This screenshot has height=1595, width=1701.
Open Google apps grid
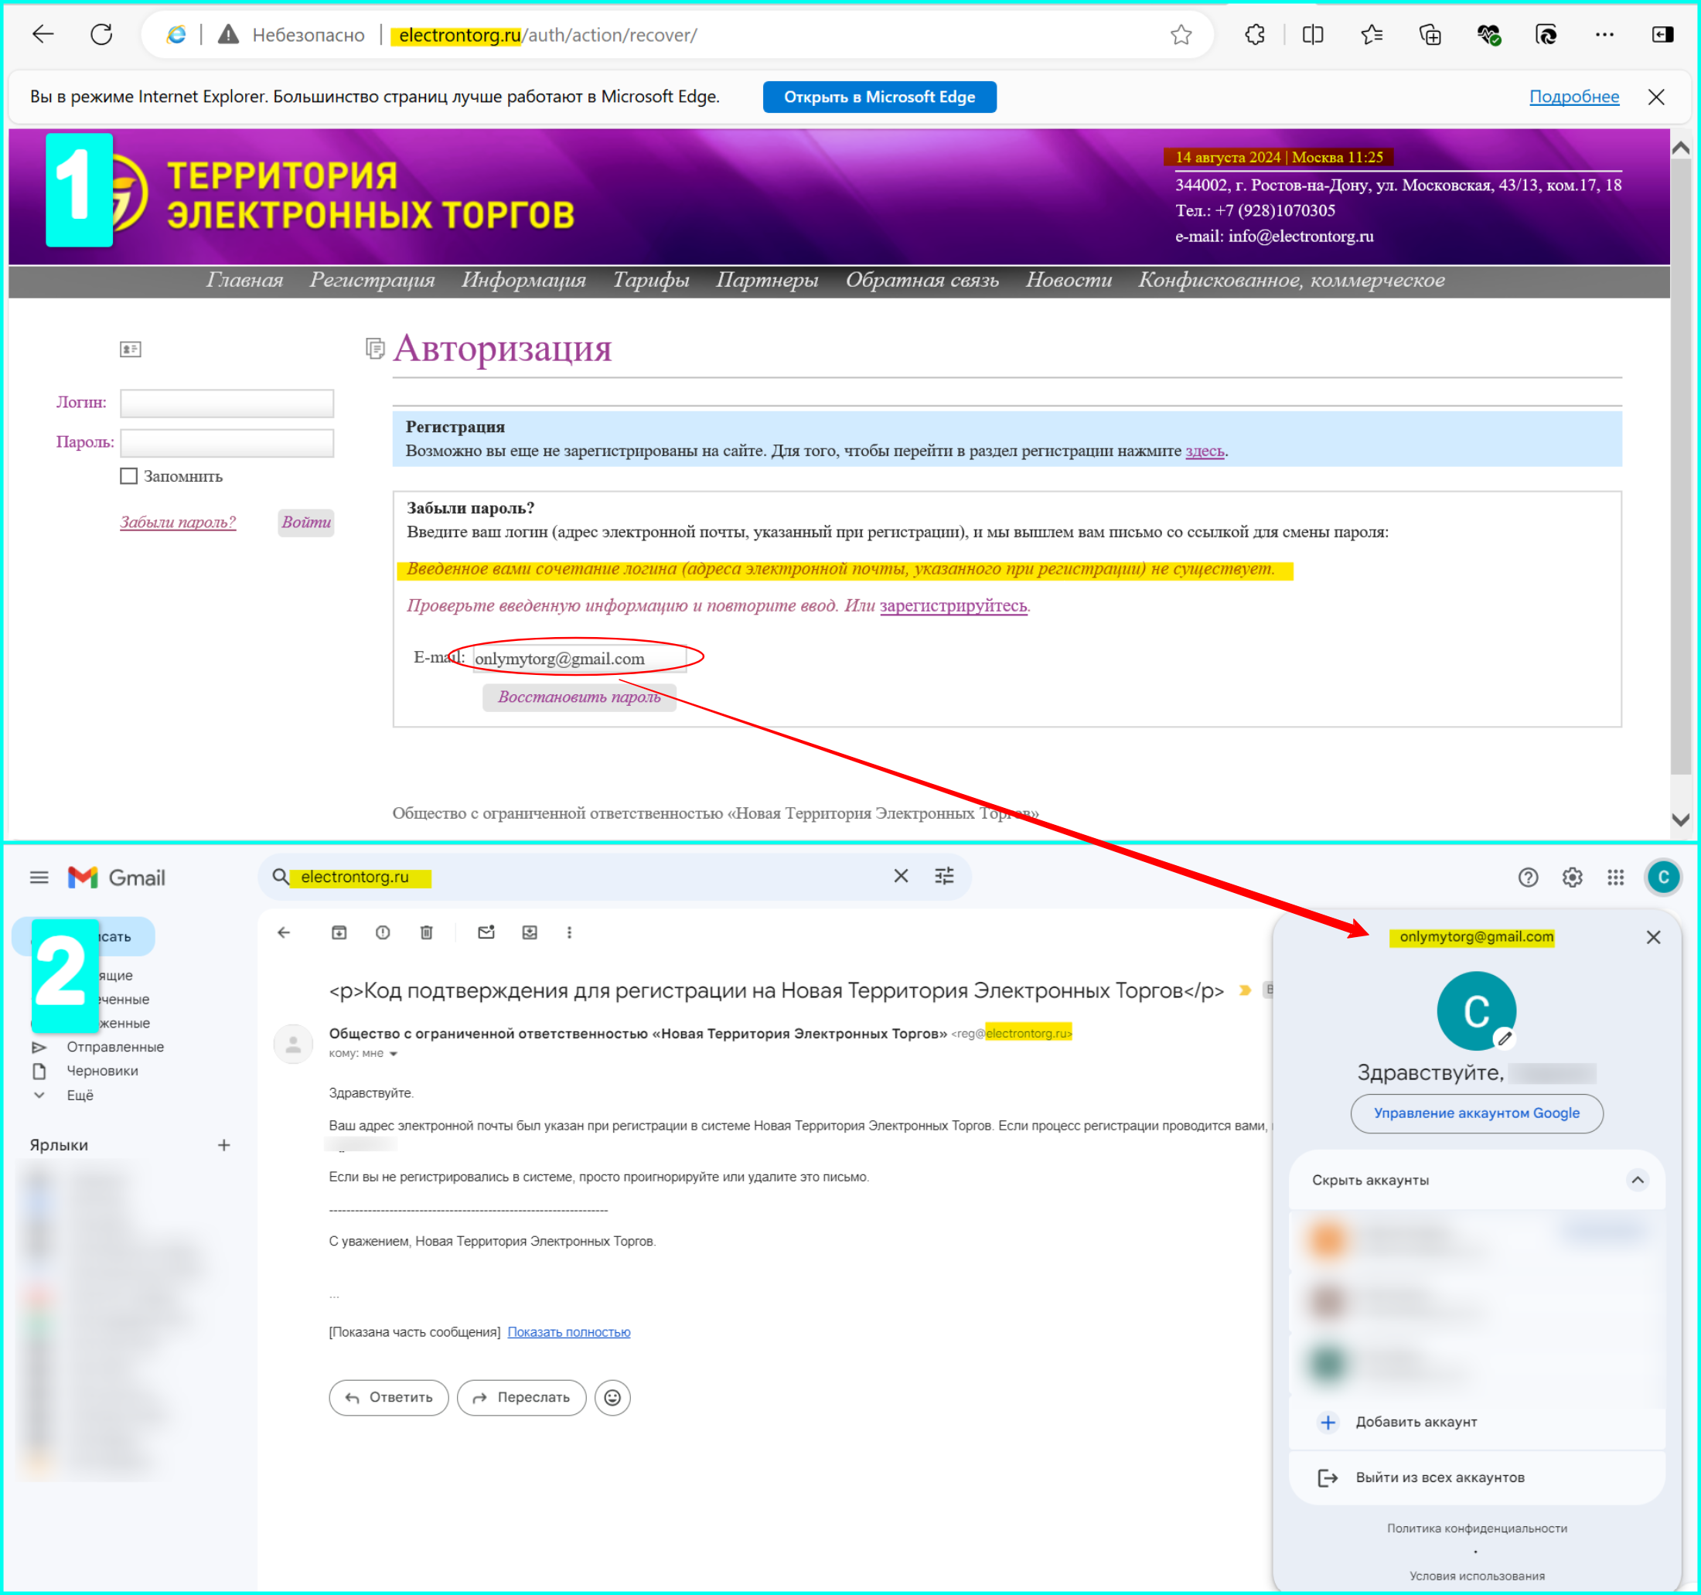tap(1615, 877)
